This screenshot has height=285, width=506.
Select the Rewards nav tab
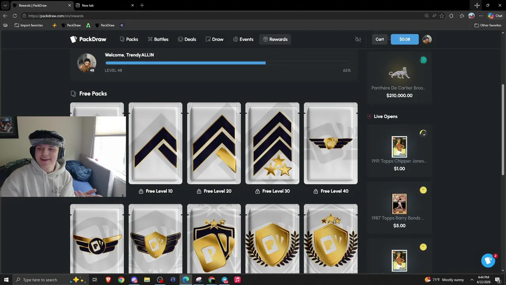275,39
